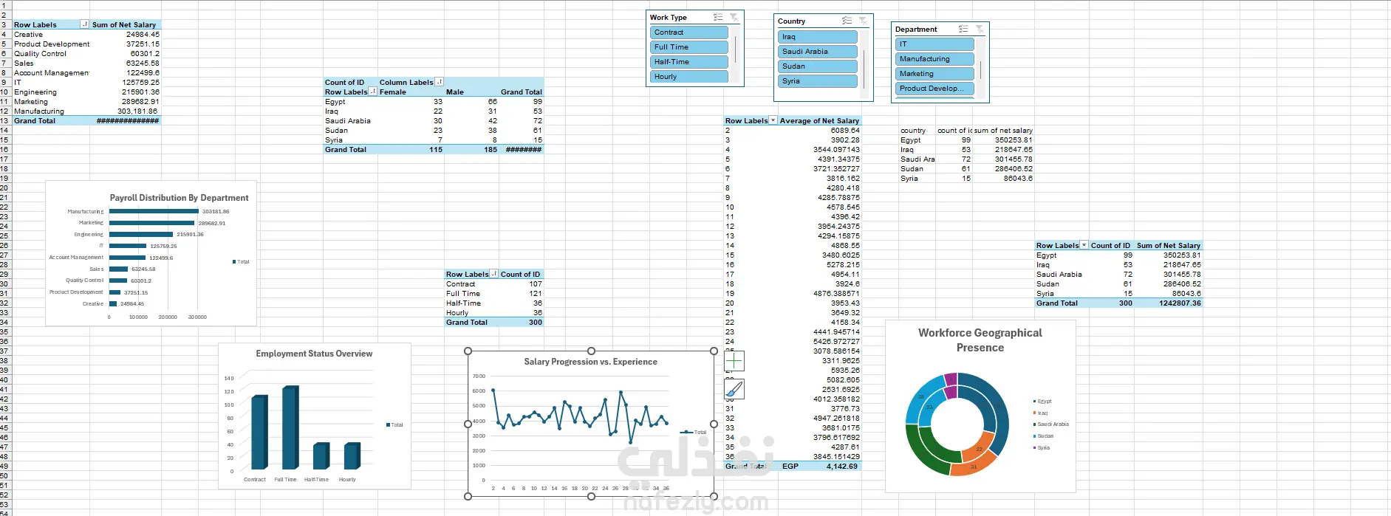
Task: Select the Average of Net Salary header
Action: coord(819,120)
